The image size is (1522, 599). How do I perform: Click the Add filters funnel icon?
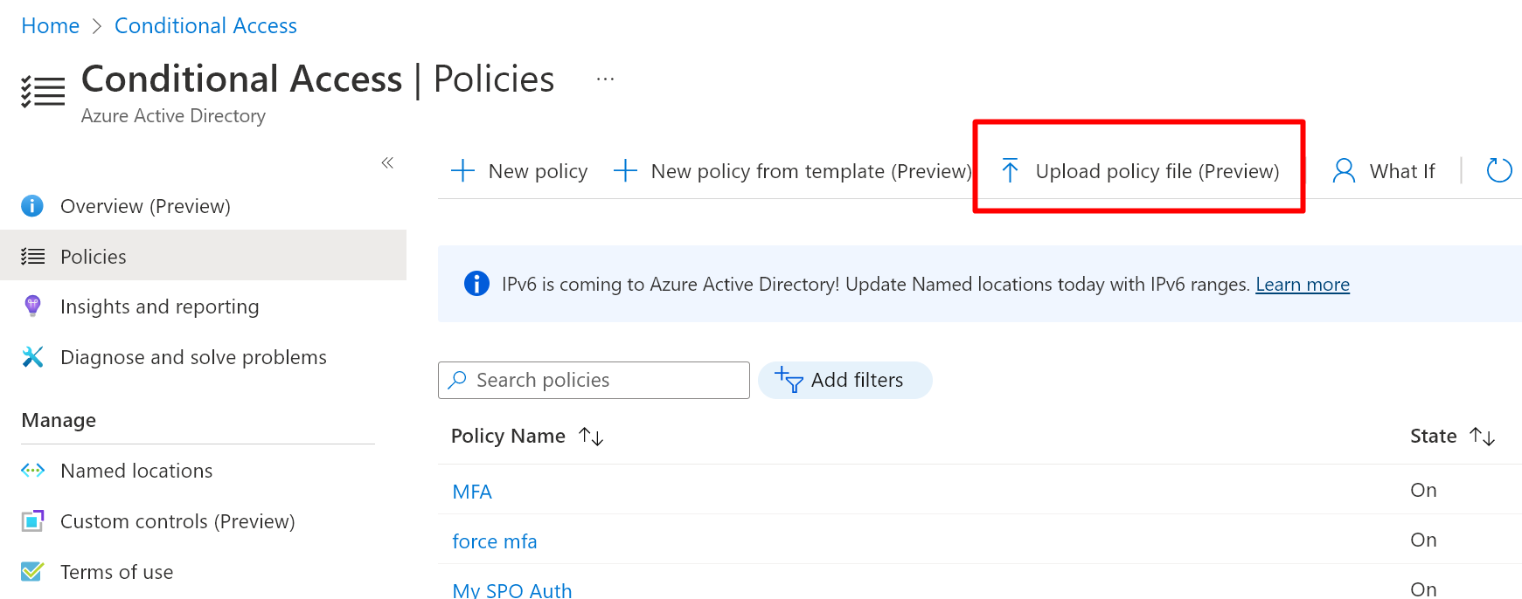[789, 380]
